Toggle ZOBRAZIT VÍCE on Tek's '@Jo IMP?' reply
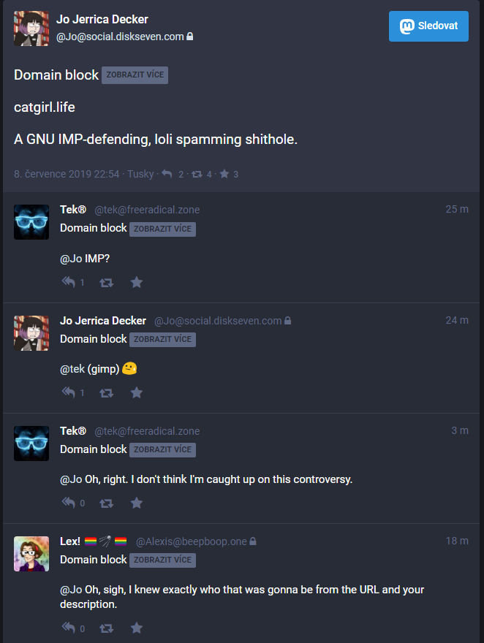The height and width of the screenshot is (643, 484). click(162, 229)
